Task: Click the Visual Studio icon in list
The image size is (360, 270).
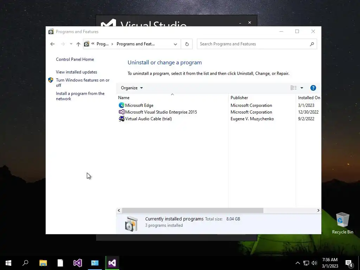Action: (x=121, y=112)
